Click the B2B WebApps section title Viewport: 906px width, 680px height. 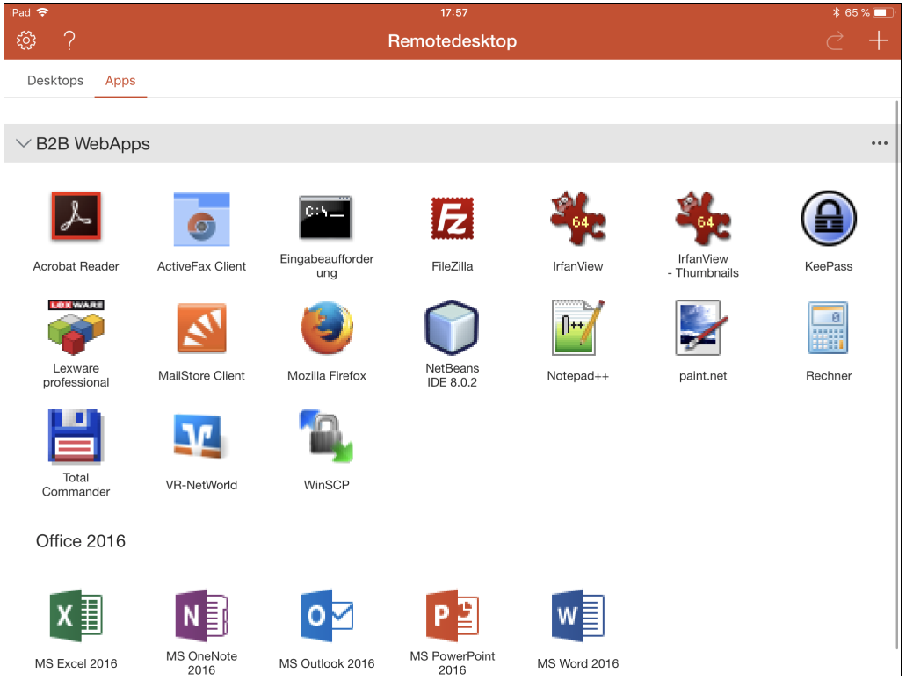[92, 143]
